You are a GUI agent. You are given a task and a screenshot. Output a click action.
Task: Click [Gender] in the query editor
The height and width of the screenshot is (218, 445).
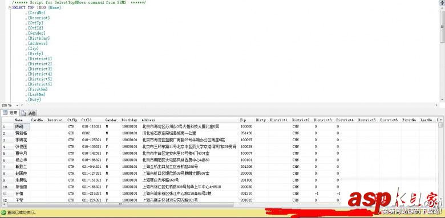(x=37, y=33)
